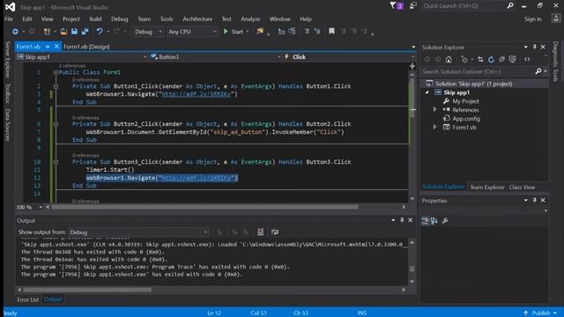Click the Search Solution Explorer field
This screenshot has width=564, height=317.
pos(478,71)
